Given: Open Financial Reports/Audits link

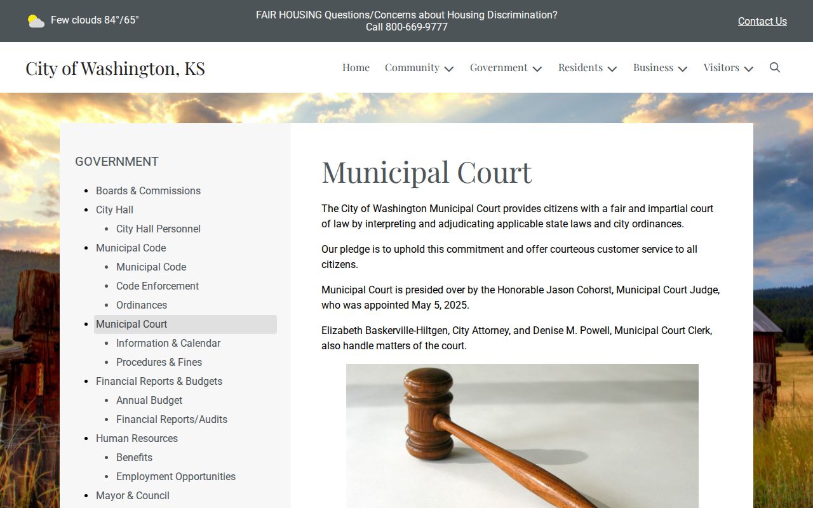Looking at the screenshot, I should (171, 419).
